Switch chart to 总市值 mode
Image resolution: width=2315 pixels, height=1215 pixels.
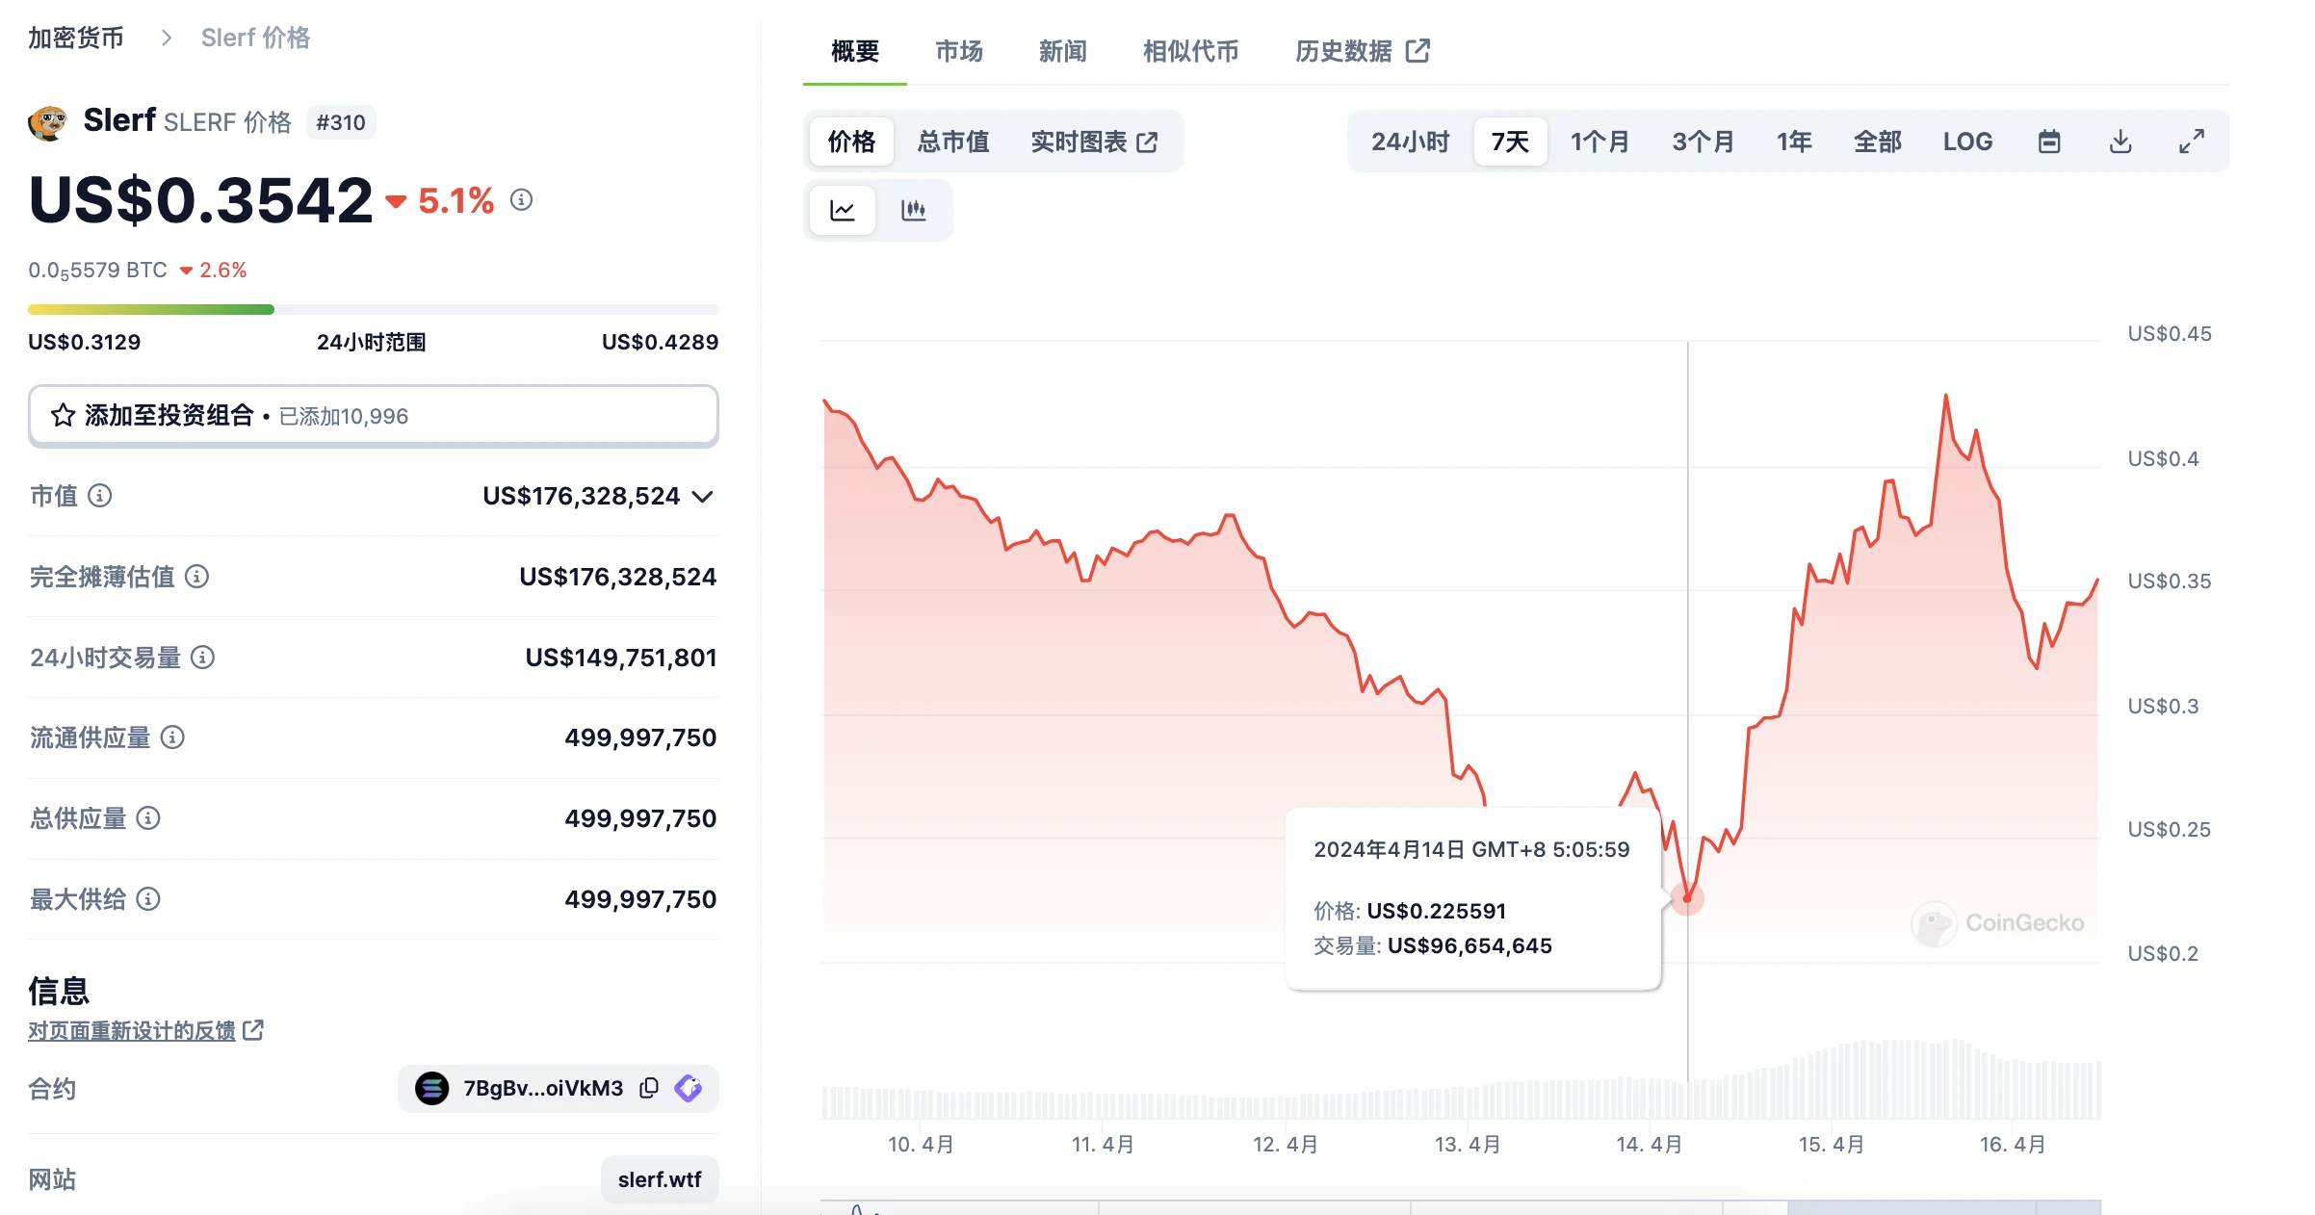click(x=952, y=141)
